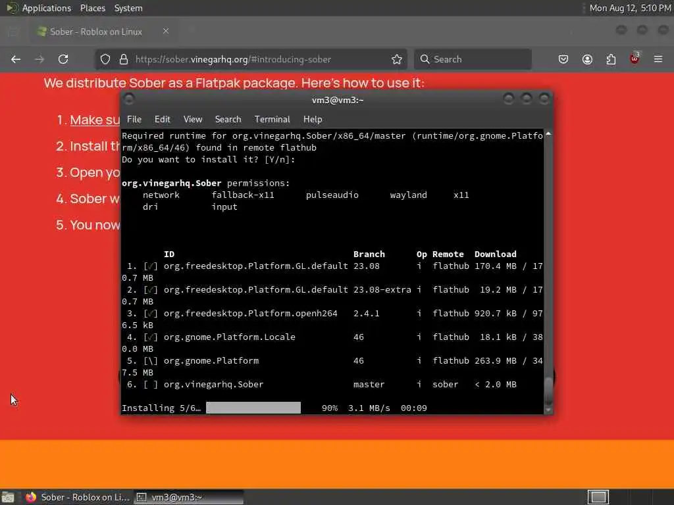Click the terminal scrollbar down arrow
Image resolution: width=674 pixels, height=505 pixels.
548,410
